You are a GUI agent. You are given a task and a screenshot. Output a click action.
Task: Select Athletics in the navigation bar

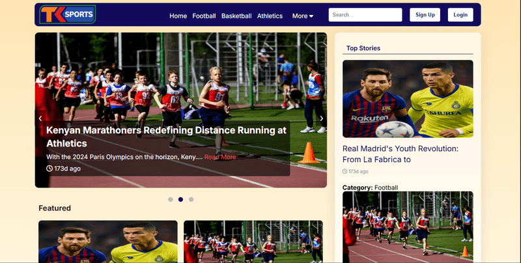[x=270, y=16]
